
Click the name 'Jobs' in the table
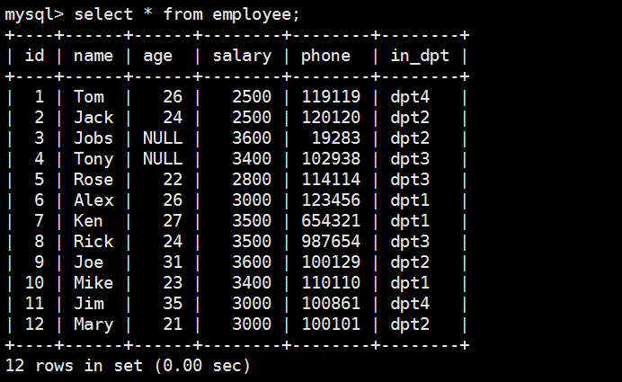click(x=93, y=138)
